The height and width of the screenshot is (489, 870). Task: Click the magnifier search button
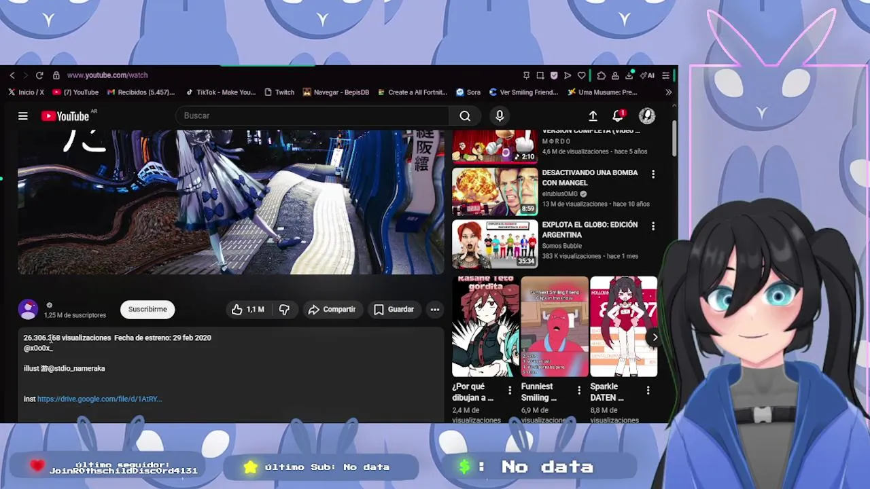(465, 116)
